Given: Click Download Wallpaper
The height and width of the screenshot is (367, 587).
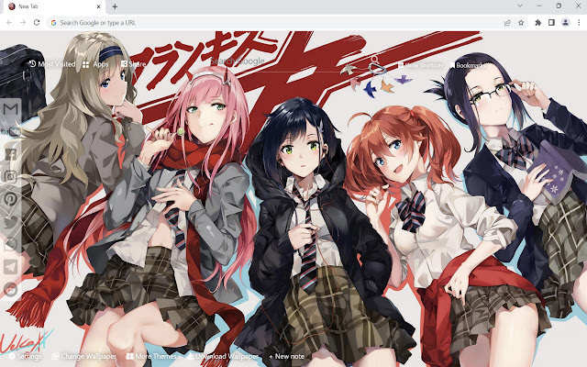Looking at the screenshot, I should (222, 356).
